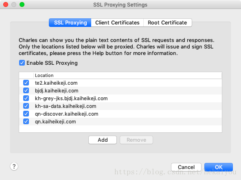Toggle checkbox for te2.kaiheikeji.com
241x180 pixels.
(26, 83)
